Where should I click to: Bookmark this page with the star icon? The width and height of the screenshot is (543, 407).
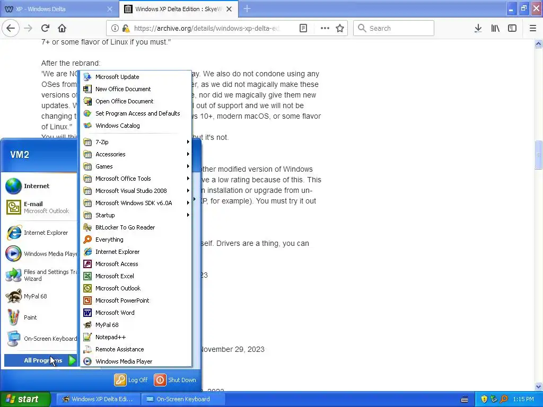[x=340, y=29]
